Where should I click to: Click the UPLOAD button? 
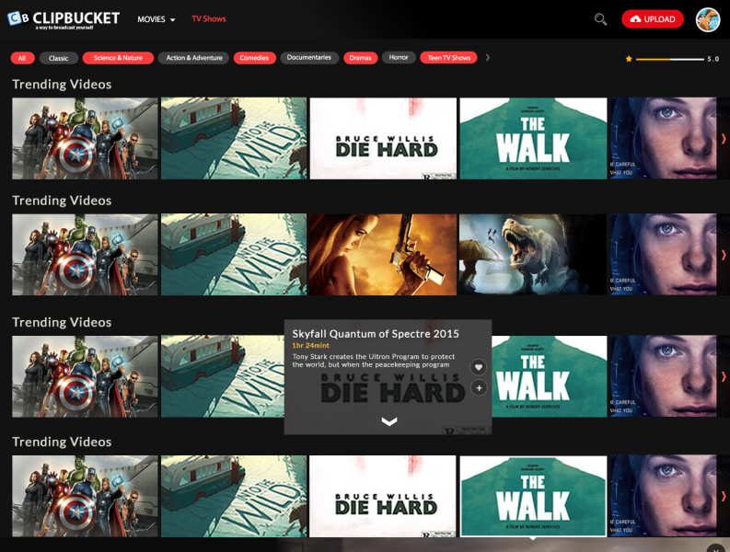tap(653, 19)
